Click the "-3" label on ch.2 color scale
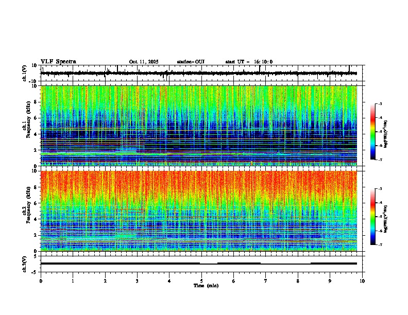This screenshot has height=315, width=408. click(x=380, y=189)
